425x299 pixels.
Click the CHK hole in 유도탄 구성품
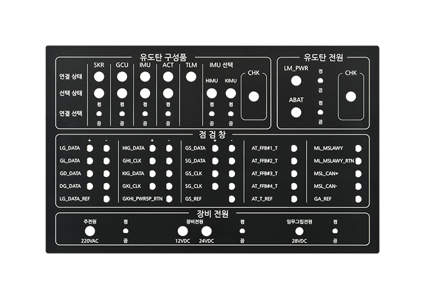pos(254,96)
